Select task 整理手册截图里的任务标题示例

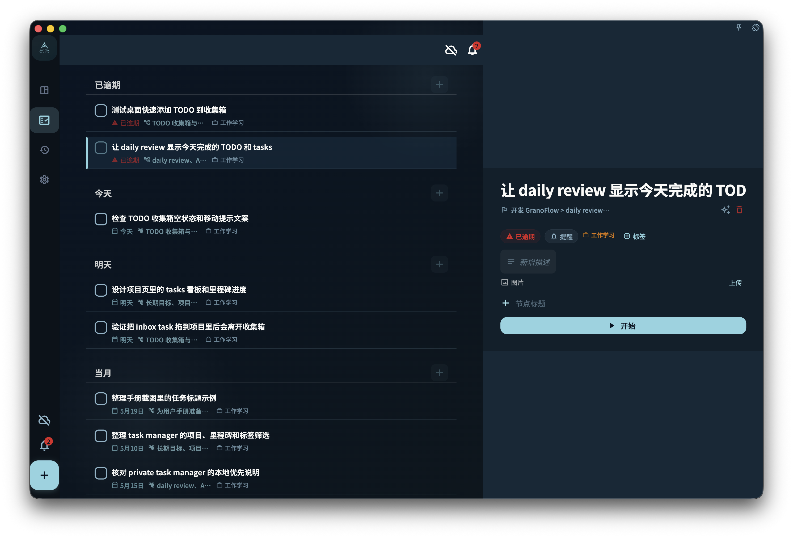tap(271, 404)
